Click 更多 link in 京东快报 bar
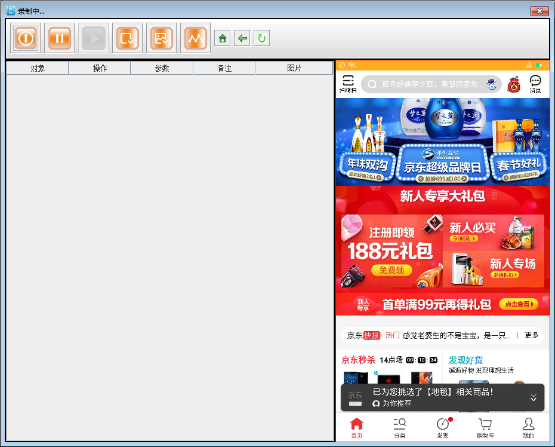 [x=531, y=335]
